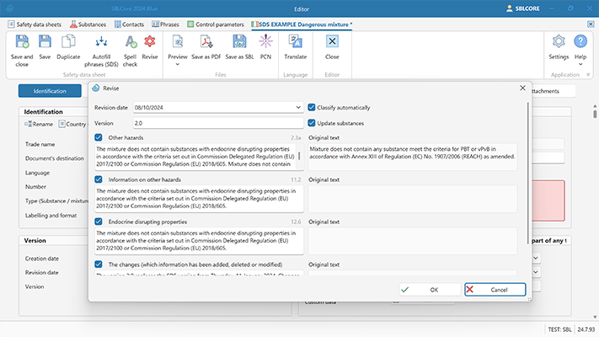Toggle Classify automatically checkbox
Image resolution: width=599 pixels, height=337 pixels.
coord(312,107)
